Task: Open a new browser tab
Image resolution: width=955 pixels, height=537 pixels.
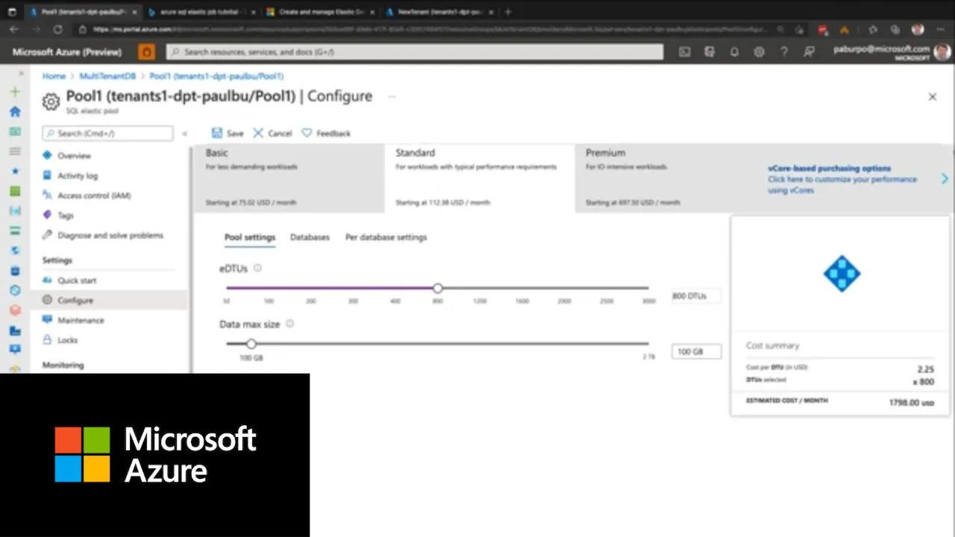Action: point(508,11)
